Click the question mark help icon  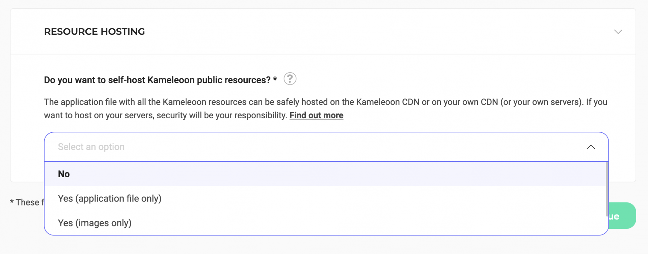coord(290,79)
